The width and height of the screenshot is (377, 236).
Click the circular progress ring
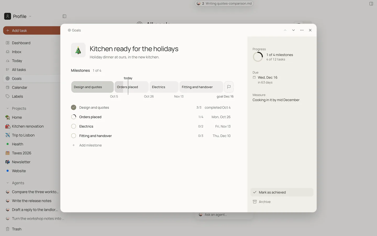[258, 57]
